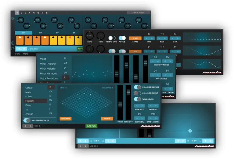Toggle TEMPO SYNC on the first LFO
The height and width of the screenshot is (159, 234).
pyautogui.click(x=112, y=38)
